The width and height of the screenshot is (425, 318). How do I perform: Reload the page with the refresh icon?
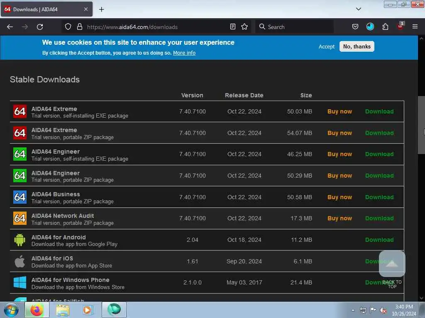tap(40, 27)
